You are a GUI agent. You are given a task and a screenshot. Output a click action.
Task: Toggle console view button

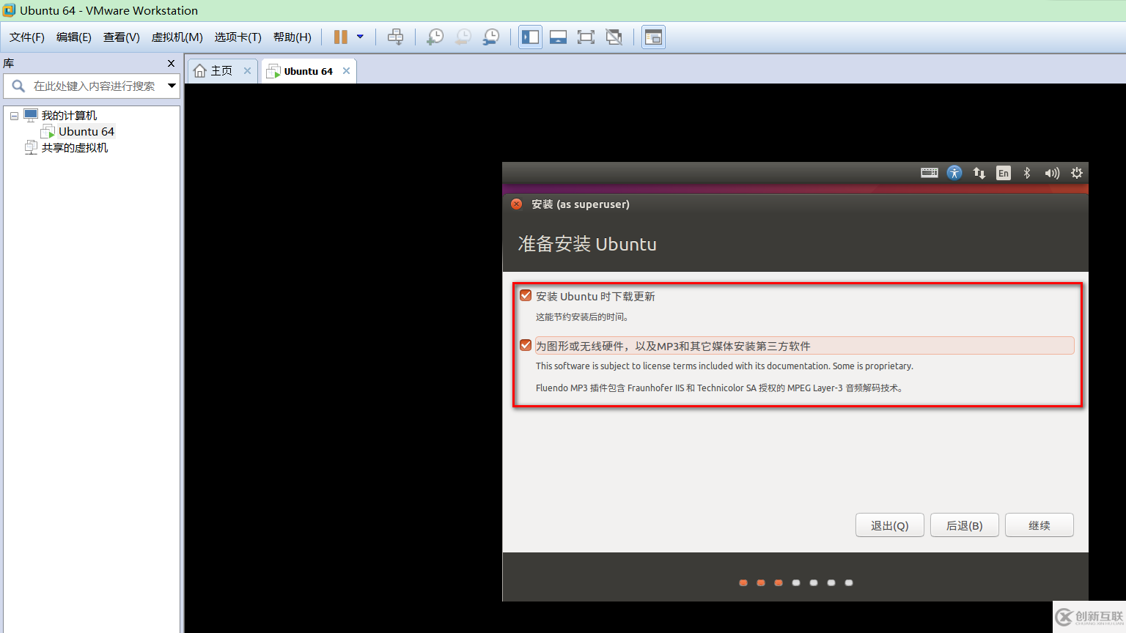(x=653, y=37)
